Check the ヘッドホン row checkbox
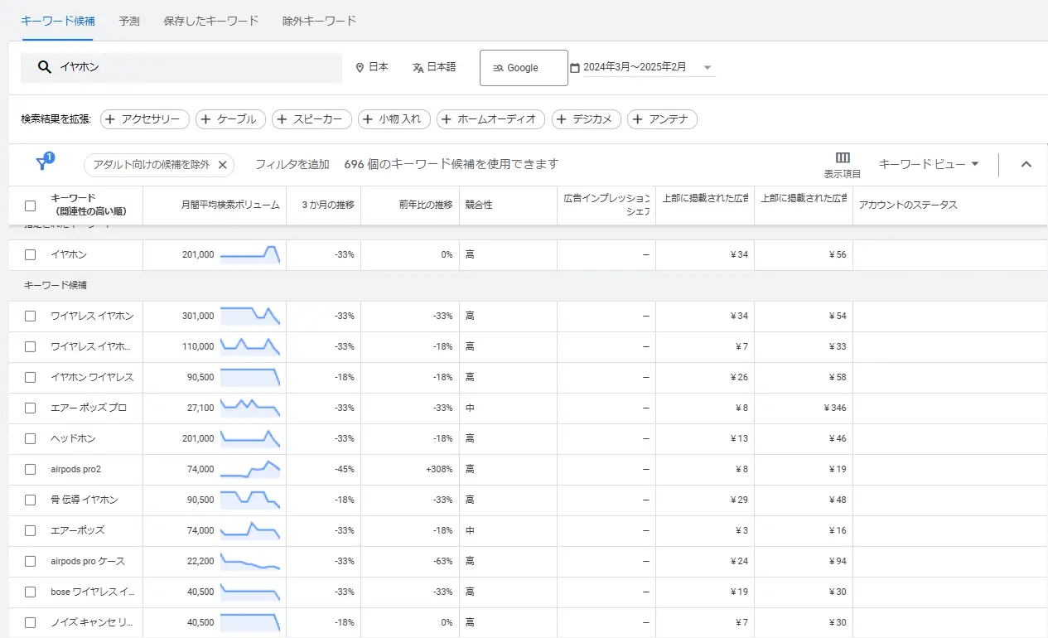Viewport: 1048px width, 638px height. 31,438
